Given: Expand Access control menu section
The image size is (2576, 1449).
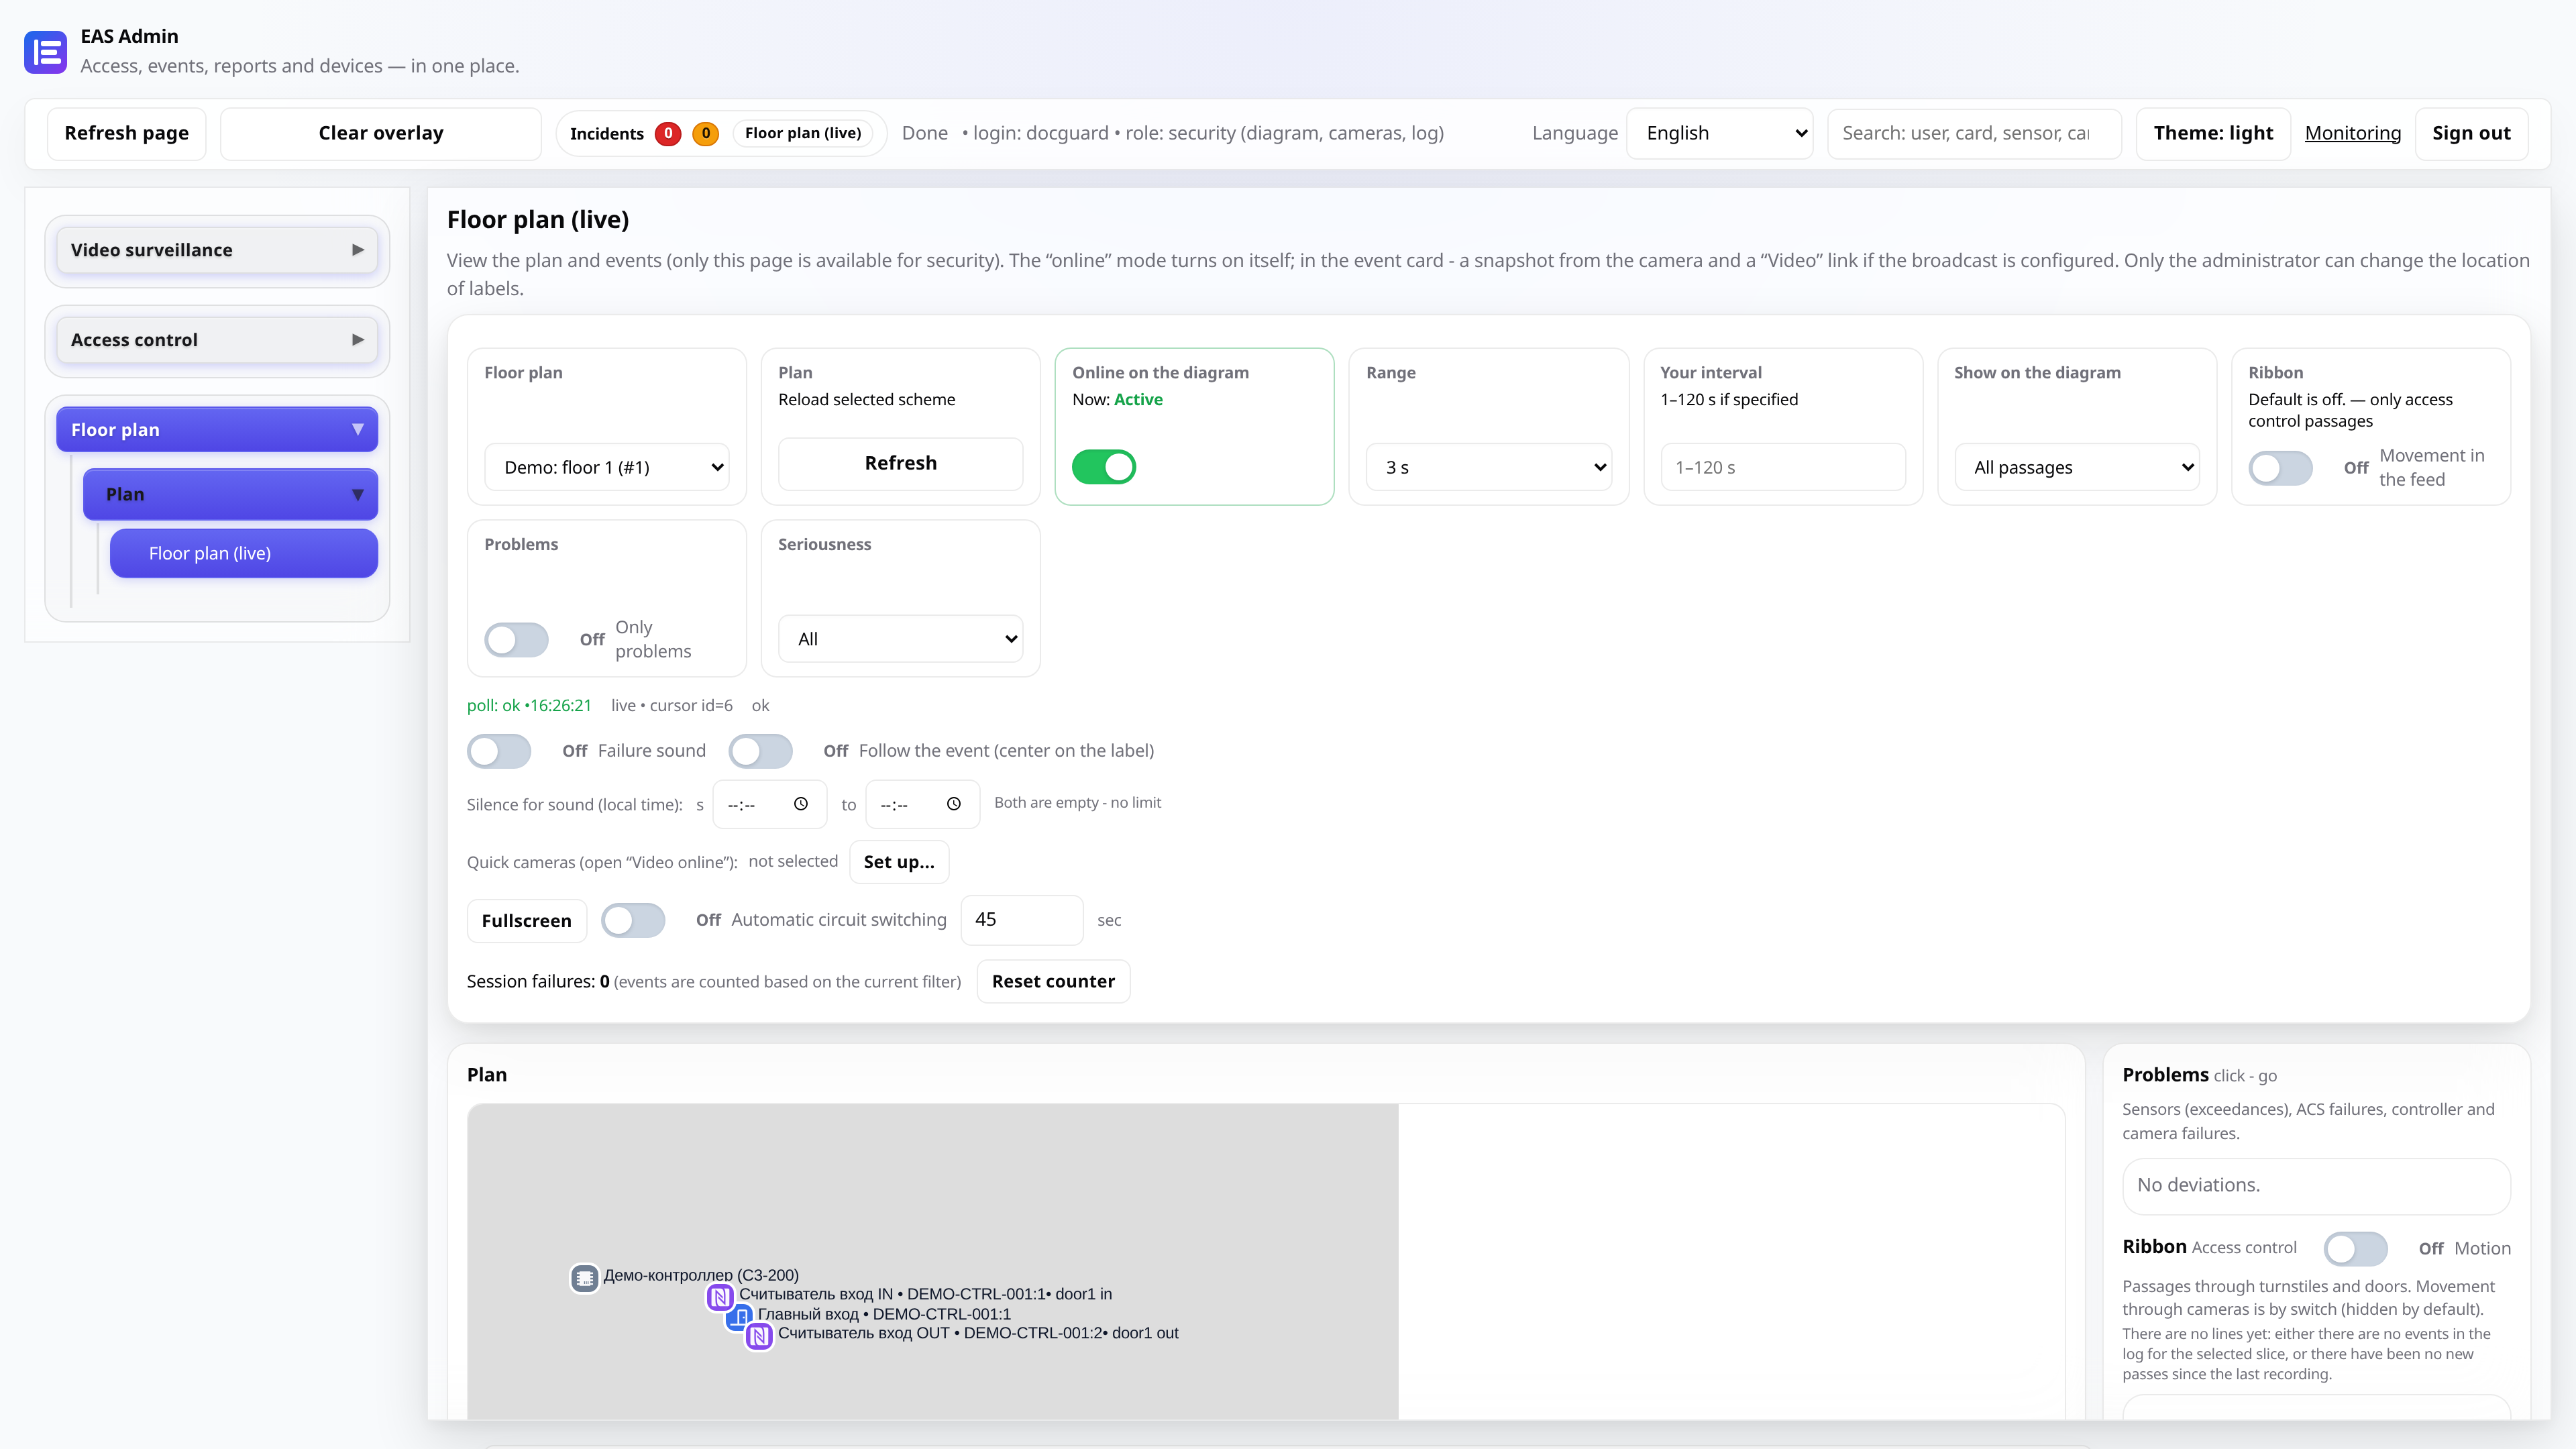Looking at the screenshot, I should click(x=217, y=340).
